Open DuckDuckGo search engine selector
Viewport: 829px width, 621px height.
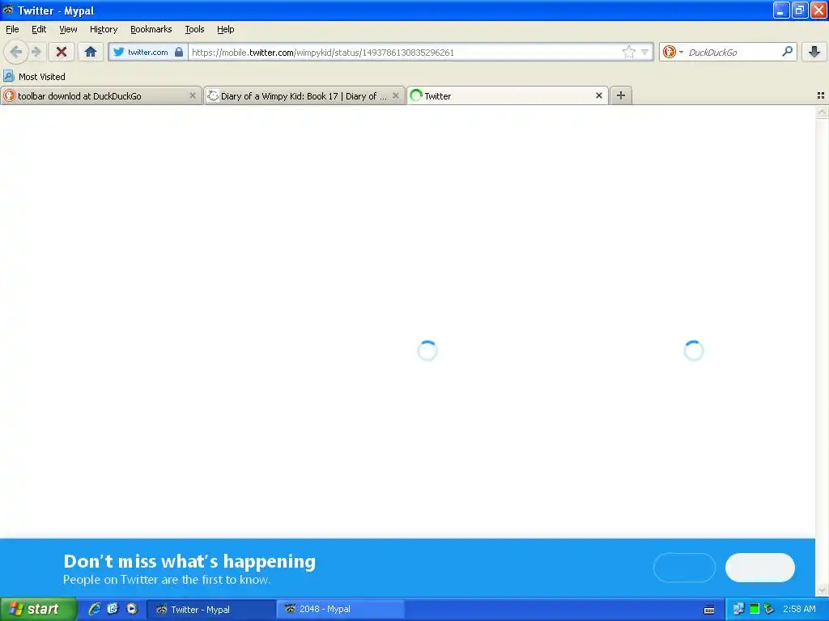[x=673, y=52]
